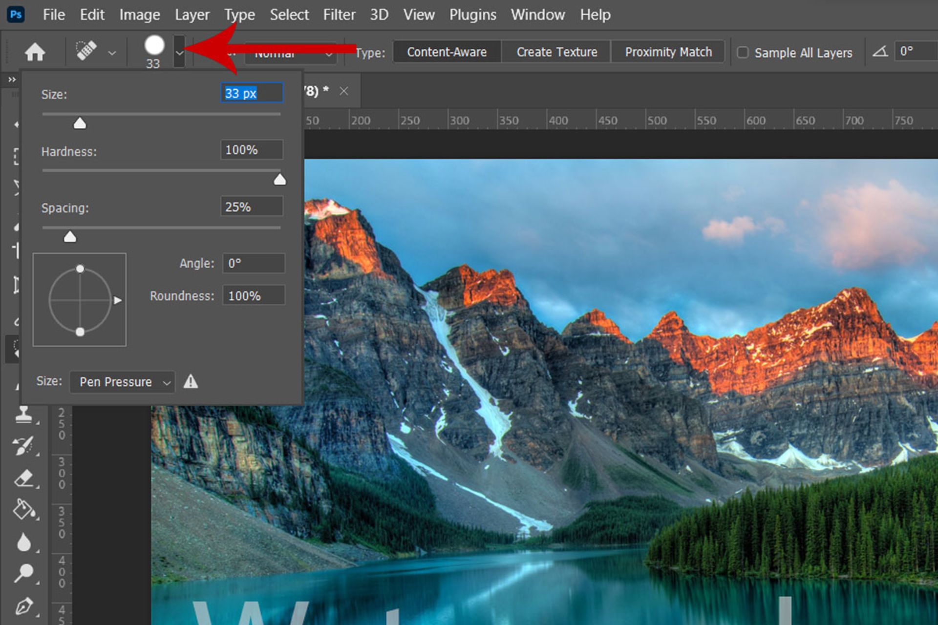Select the Dodge tool
Image resolution: width=938 pixels, height=625 pixels.
23,573
